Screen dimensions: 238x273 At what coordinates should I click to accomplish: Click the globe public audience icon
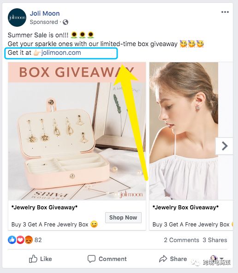click(65, 22)
